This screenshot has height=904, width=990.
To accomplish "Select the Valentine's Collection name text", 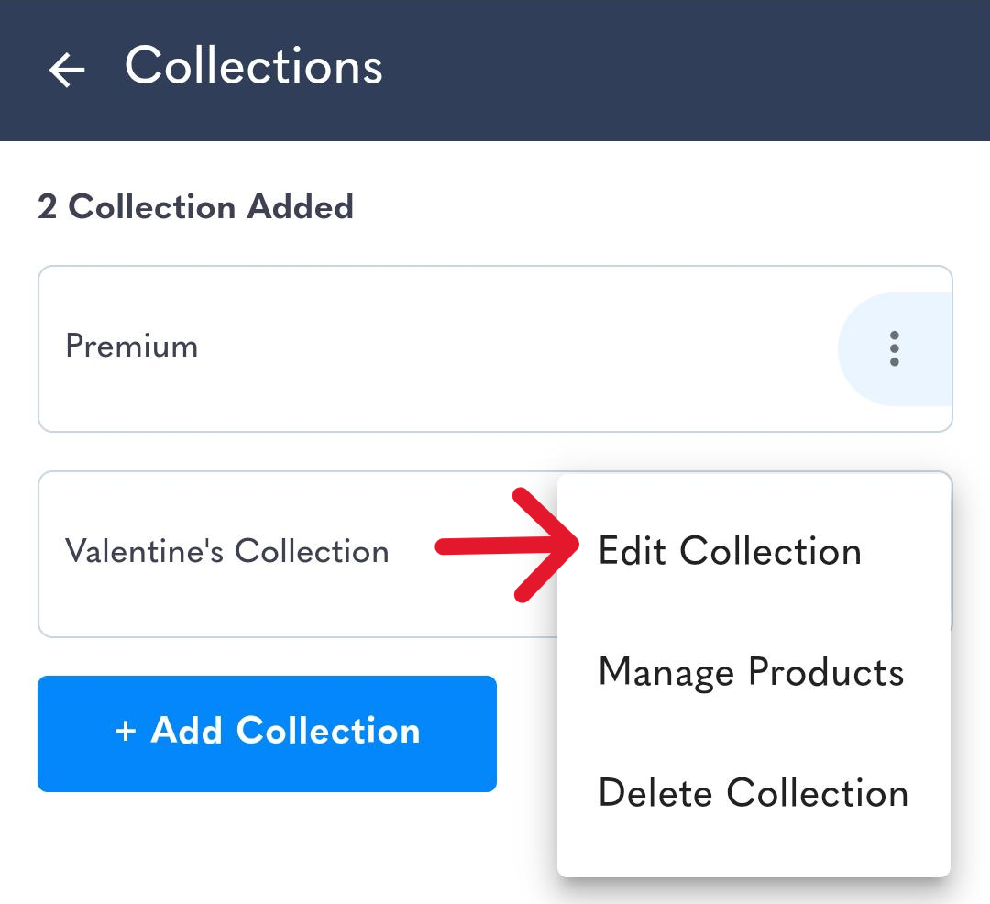I will [227, 550].
